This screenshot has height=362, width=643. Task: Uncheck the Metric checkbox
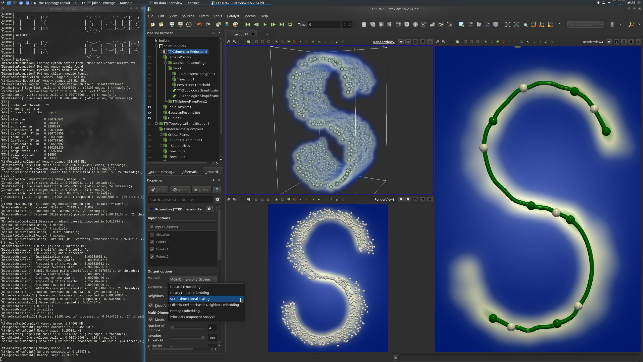point(151,320)
